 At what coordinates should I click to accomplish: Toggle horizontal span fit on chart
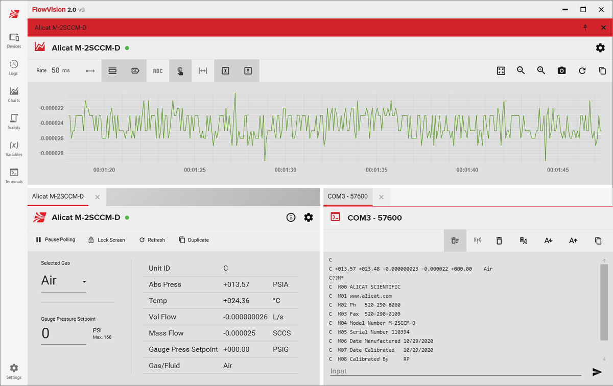203,71
